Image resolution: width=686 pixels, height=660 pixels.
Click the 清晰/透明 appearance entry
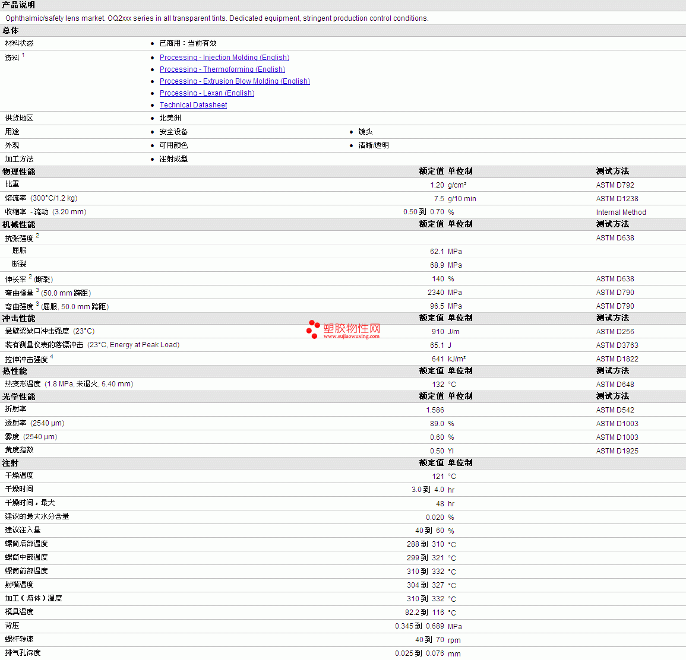point(374,145)
